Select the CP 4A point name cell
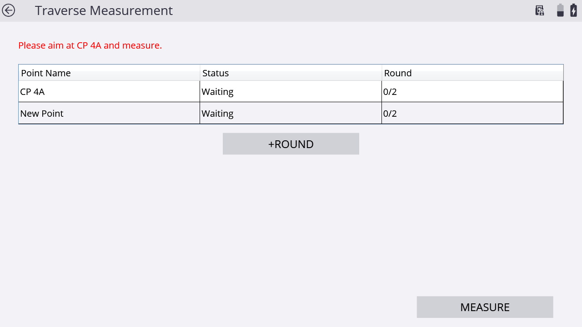This screenshot has height=327, width=582. (109, 92)
